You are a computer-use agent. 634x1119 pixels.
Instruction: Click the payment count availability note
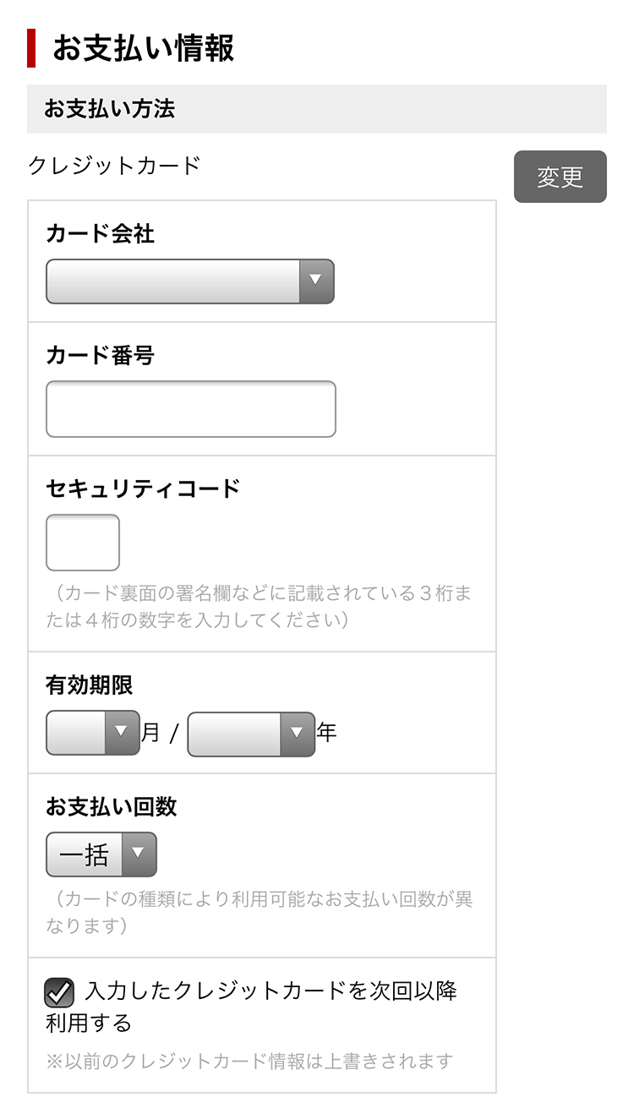(259, 912)
